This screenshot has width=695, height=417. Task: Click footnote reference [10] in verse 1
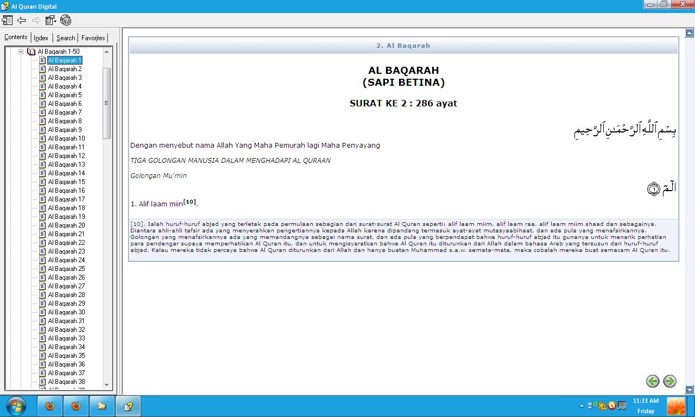[189, 202]
